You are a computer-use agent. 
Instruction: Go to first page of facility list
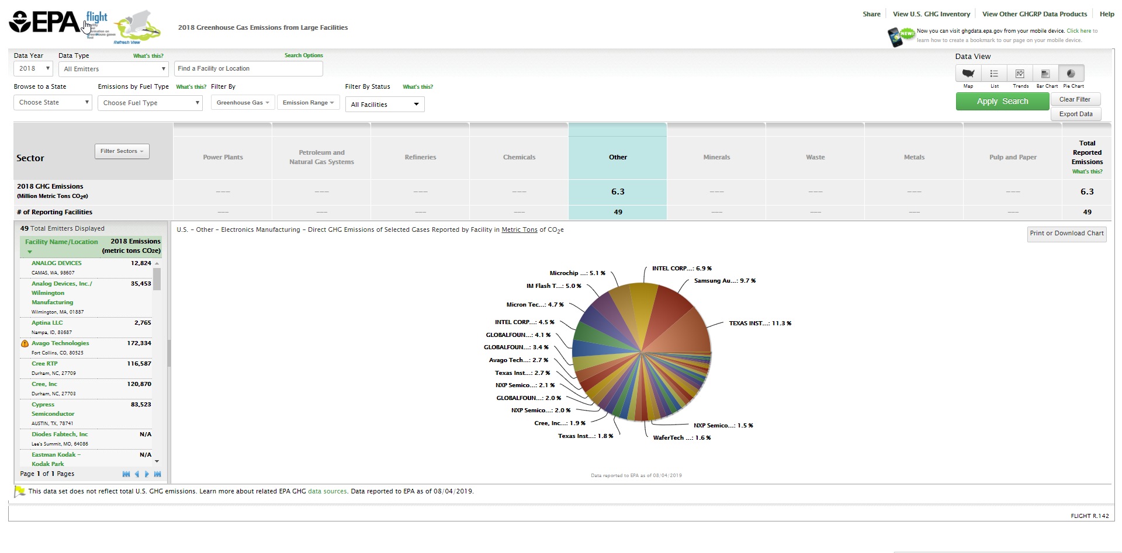coord(126,474)
